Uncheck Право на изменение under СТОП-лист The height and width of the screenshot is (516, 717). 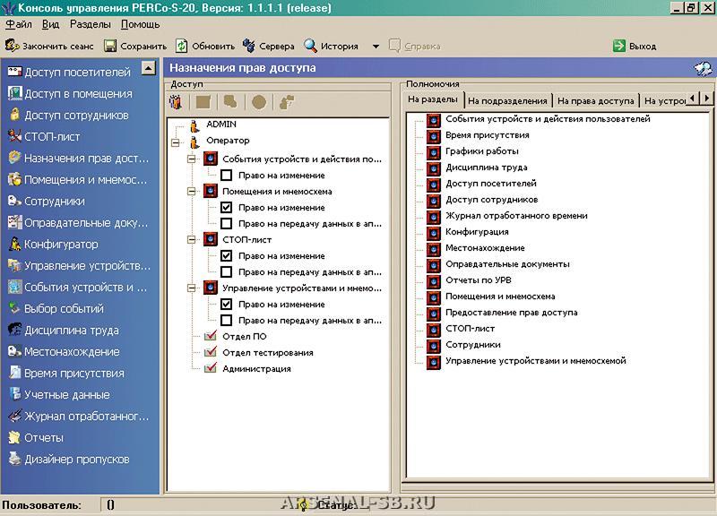tap(227, 256)
